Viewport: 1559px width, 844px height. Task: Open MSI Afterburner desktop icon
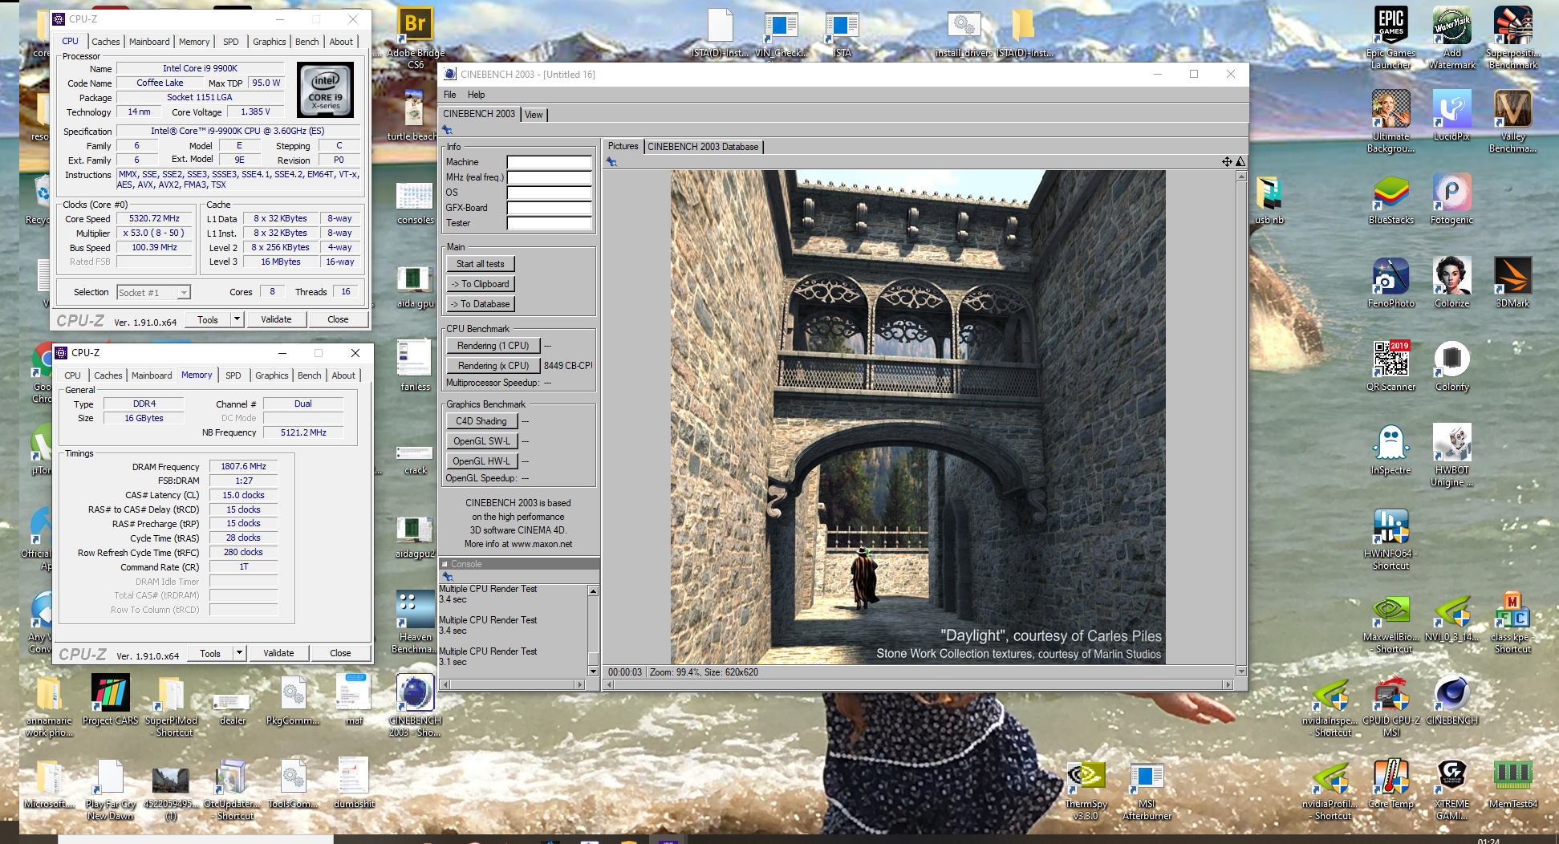click(1147, 790)
